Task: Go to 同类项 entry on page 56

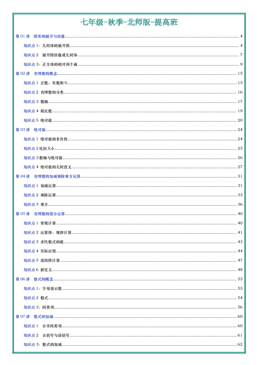Action: (133, 307)
